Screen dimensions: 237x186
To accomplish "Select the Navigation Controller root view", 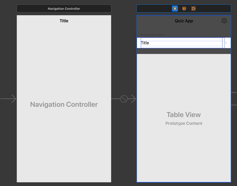I will tap(64, 104).
